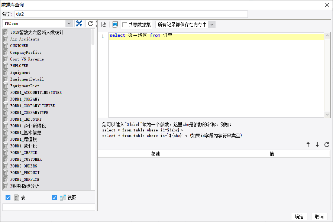Click the table list vertical scrollbar
This screenshot has height=222, width=333.
pos(93,37)
